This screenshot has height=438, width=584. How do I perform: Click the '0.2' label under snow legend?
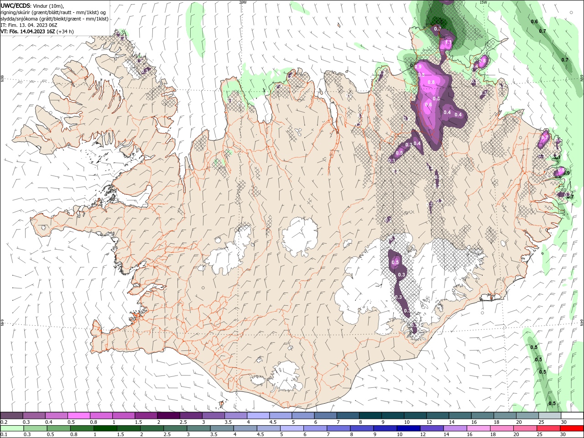click(x=4, y=422)
